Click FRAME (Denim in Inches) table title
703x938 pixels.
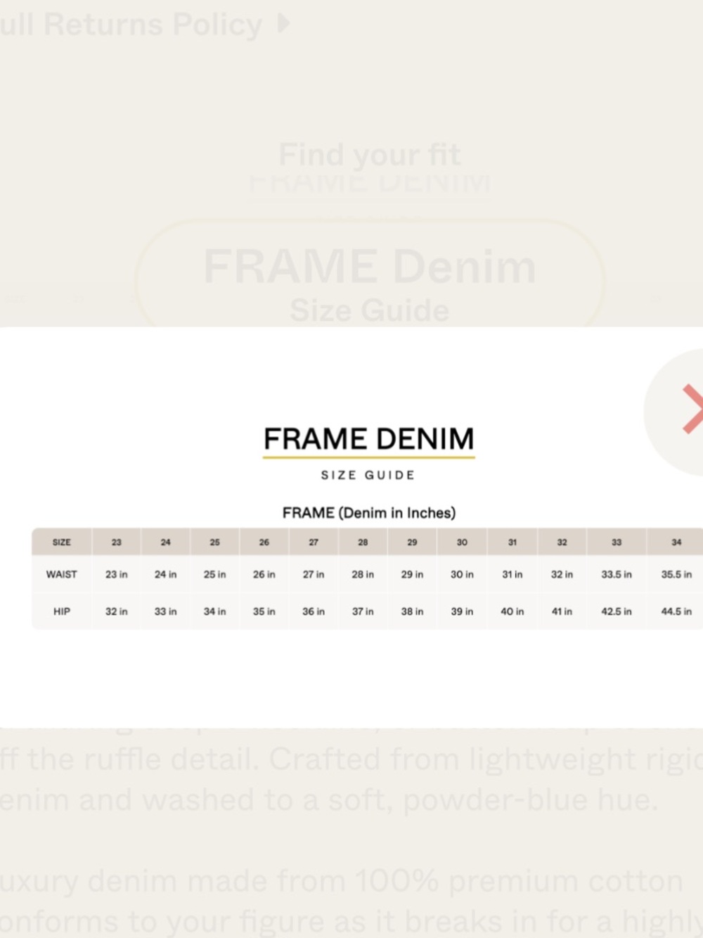[x=369, y=513]
